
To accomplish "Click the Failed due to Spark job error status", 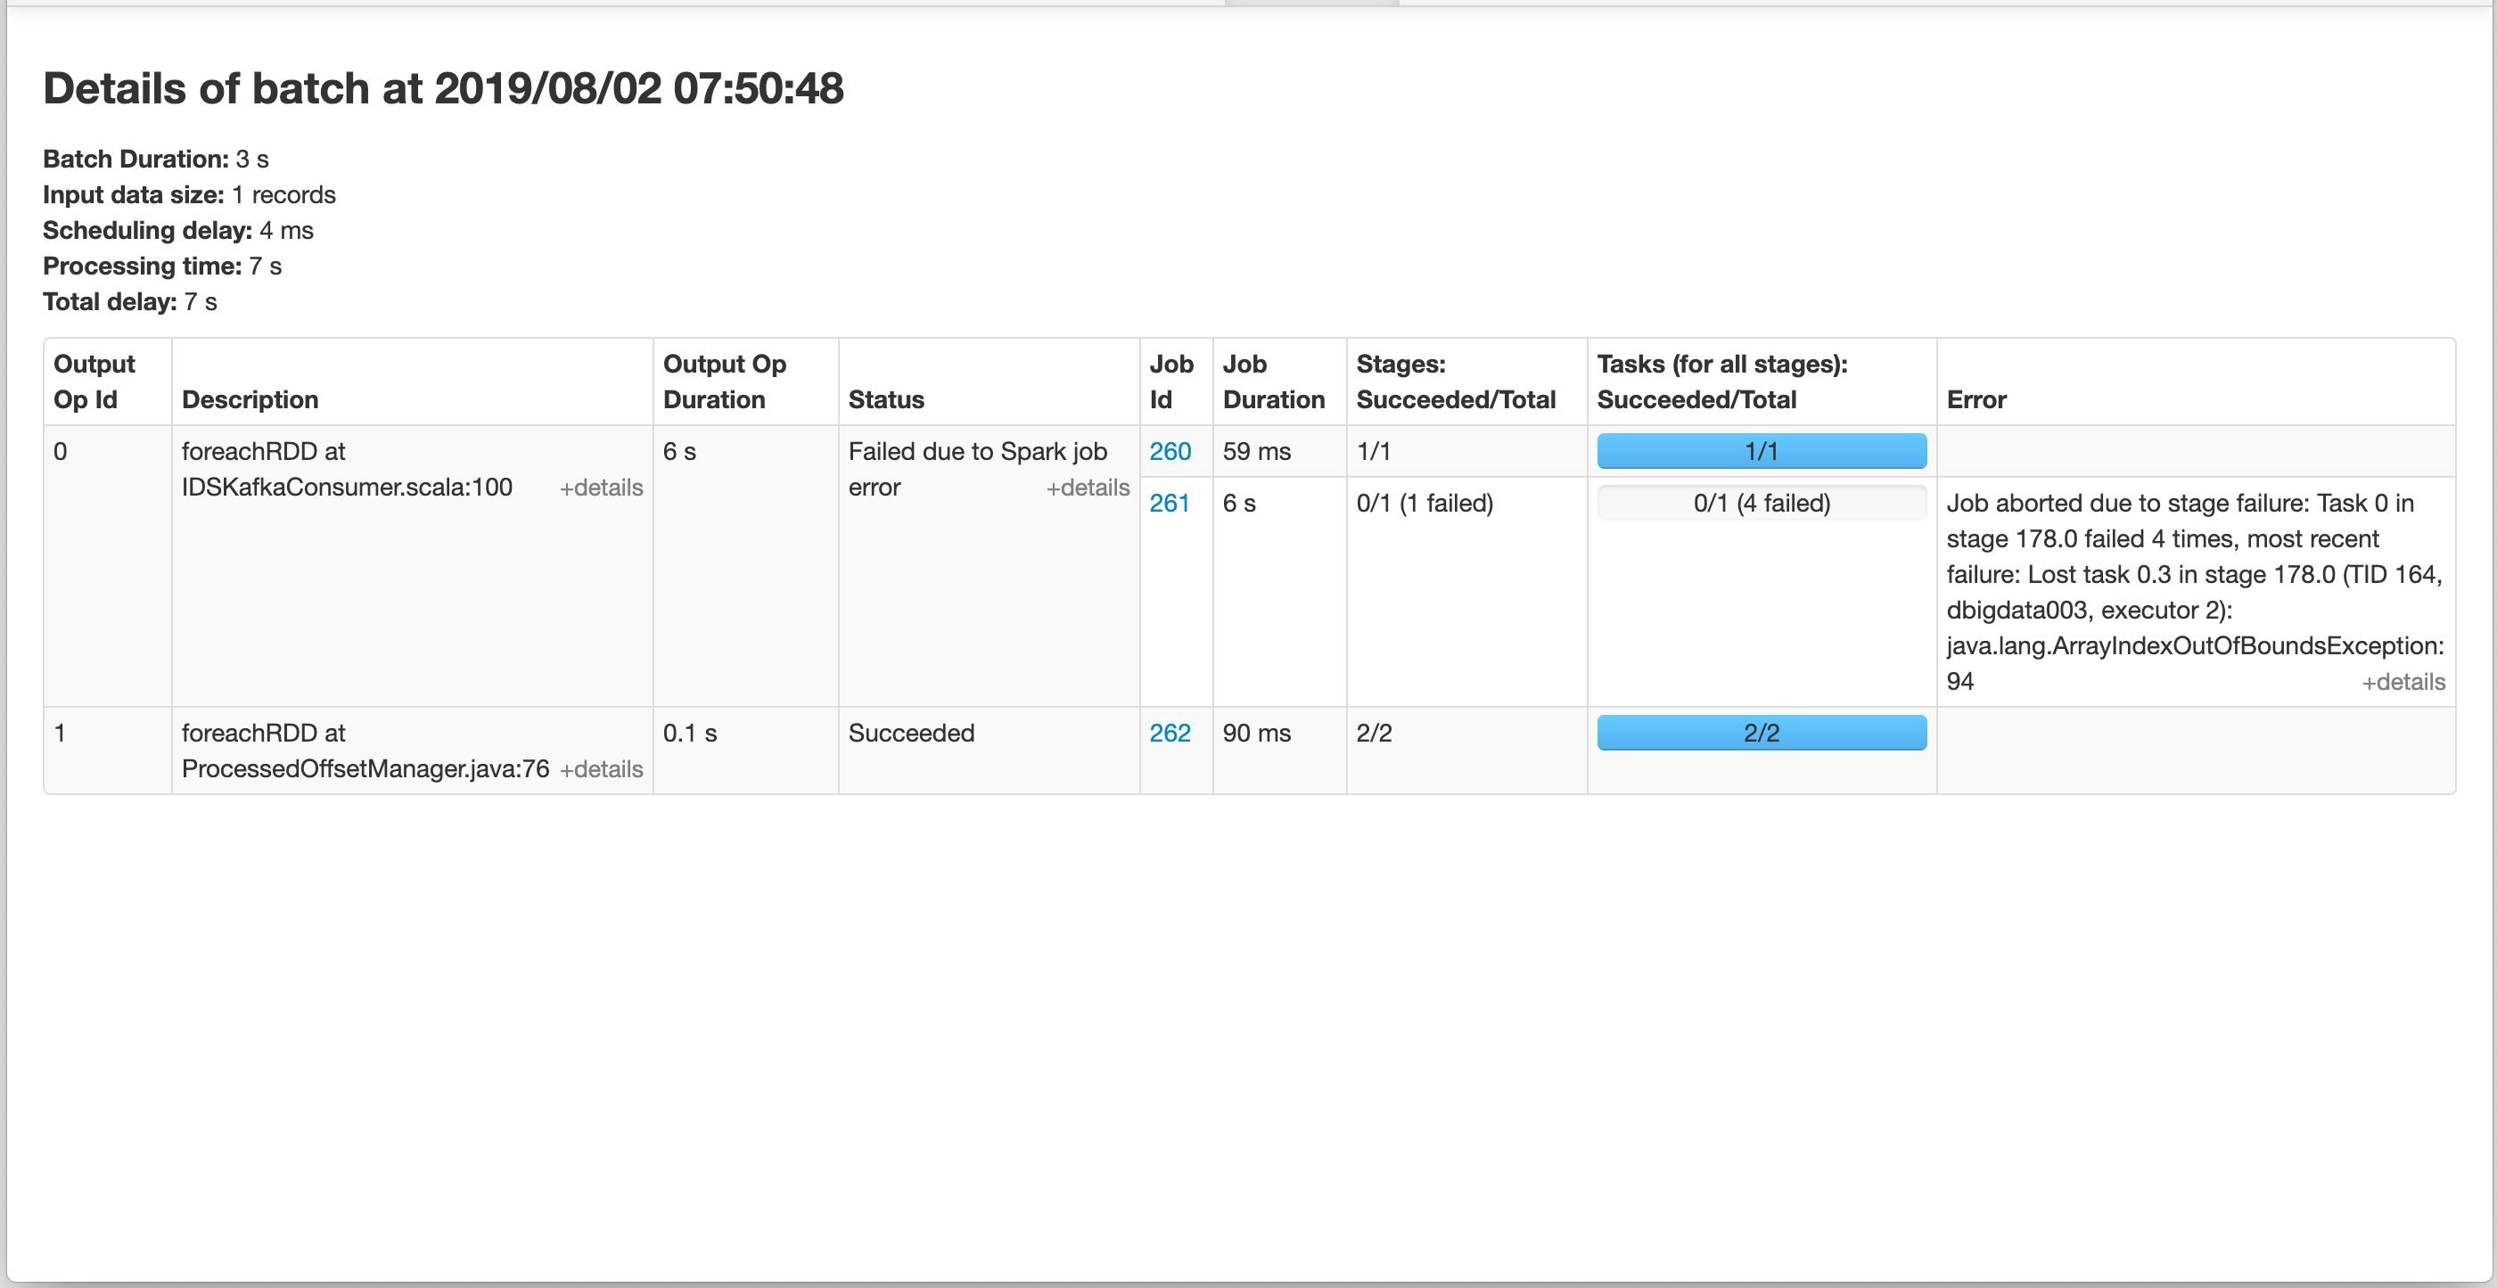I will [977, 468].
